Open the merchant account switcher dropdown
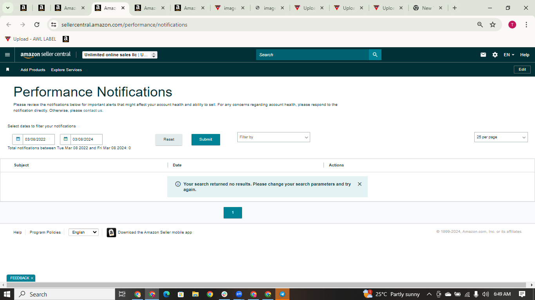535x300 pixels. point(120,55)
